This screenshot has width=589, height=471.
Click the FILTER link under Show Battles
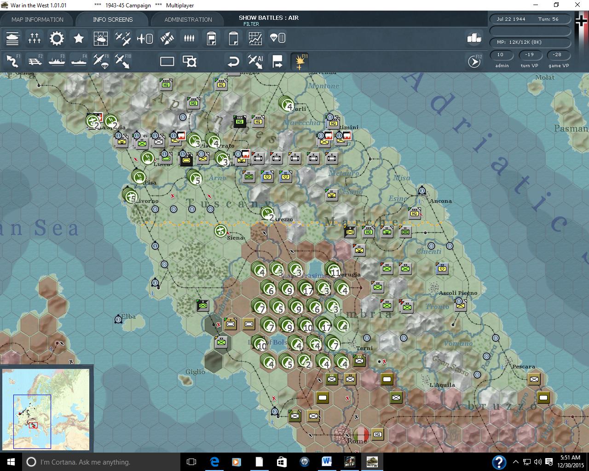click(251, 24)
